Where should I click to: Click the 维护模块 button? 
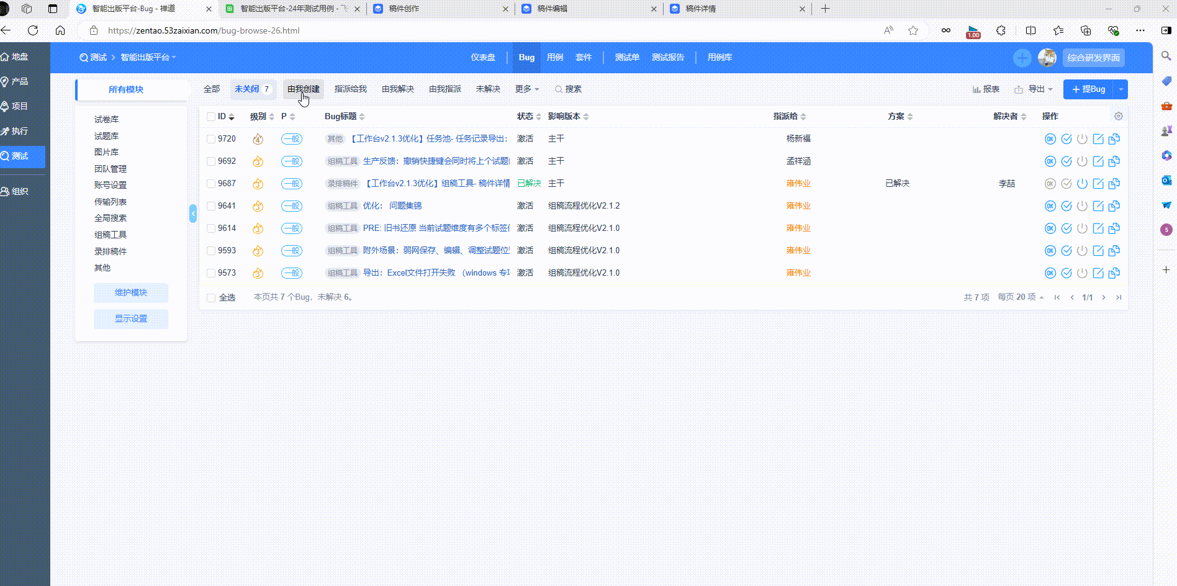coord(131,293)
